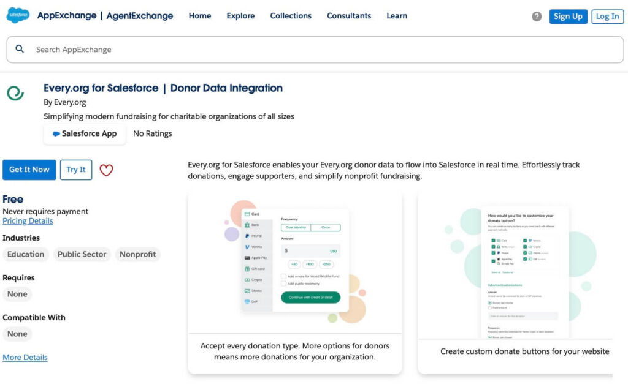The width and height of the screenshot is (628, 387).
Task: Click the AgentExchange title link
Action: click(x=140, y=15)
